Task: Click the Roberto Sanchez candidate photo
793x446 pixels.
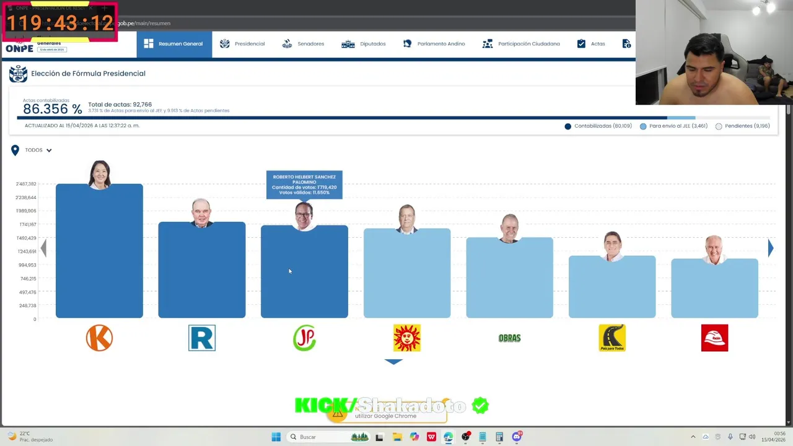Action: tap(304, 216)
